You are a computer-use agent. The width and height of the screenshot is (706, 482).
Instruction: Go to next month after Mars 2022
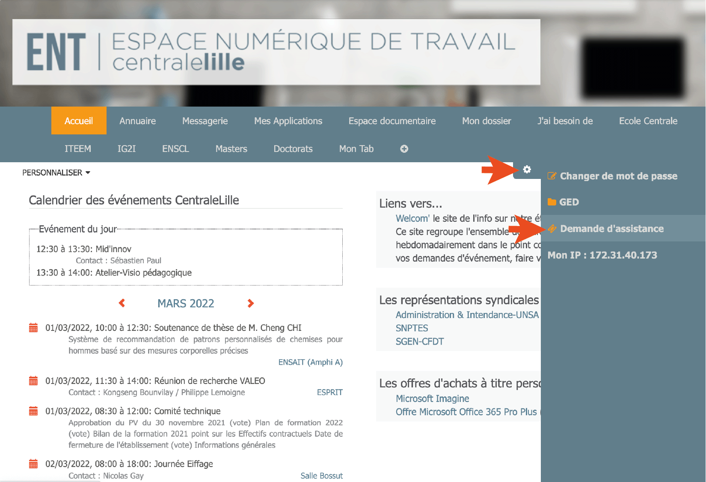coord(251,303)
